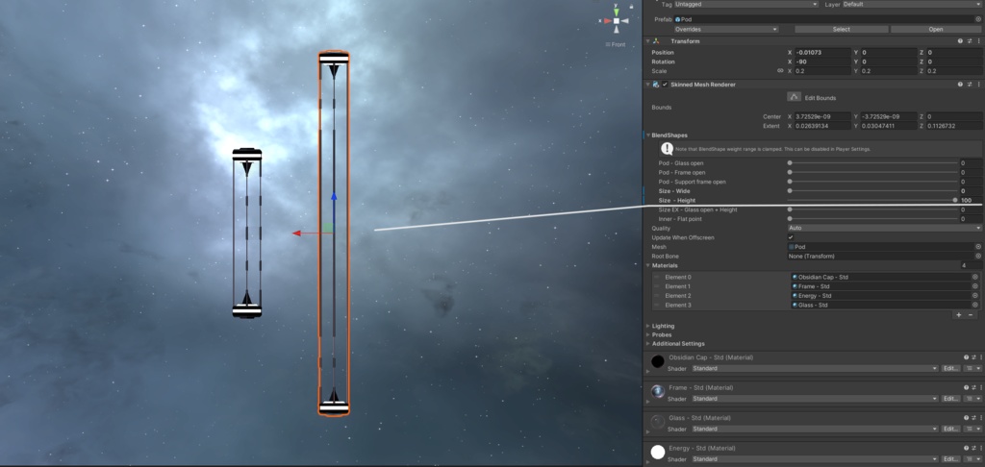Screen dimensions: 985x467
Task: Click the prefab Open button
Action: [935, 29]
